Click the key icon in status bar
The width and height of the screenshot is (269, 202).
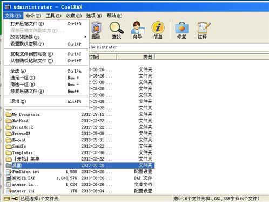pos(15,198)
